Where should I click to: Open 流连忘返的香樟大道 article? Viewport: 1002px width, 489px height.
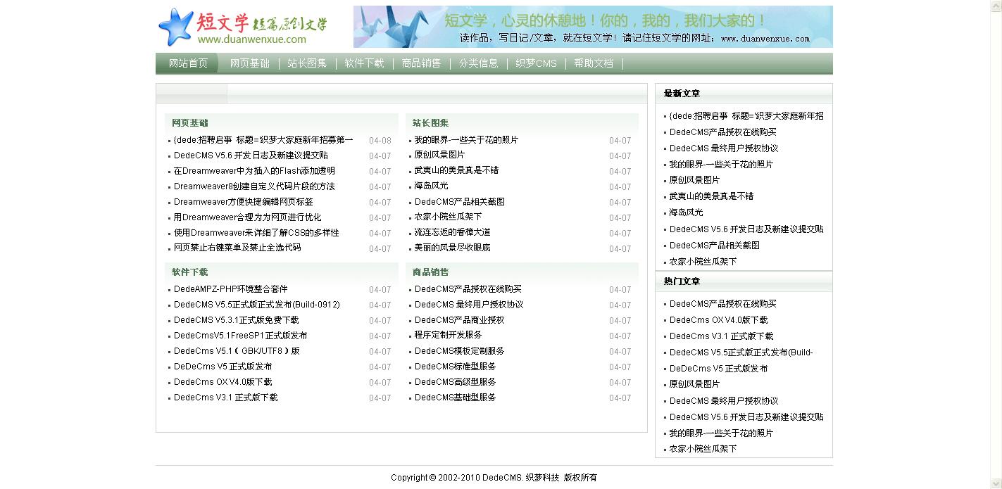click(x=452, y=232)
